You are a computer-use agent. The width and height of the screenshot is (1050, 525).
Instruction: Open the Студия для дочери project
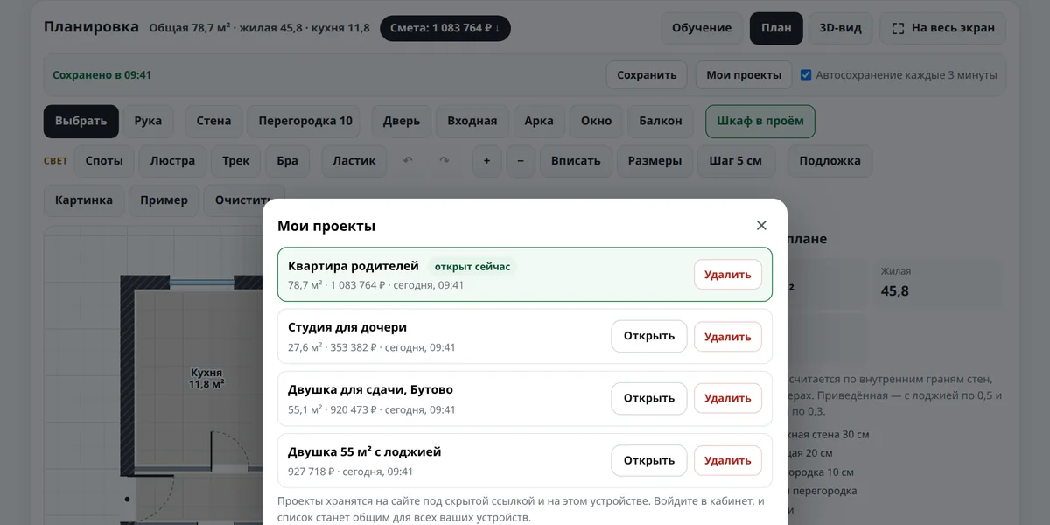649,337
